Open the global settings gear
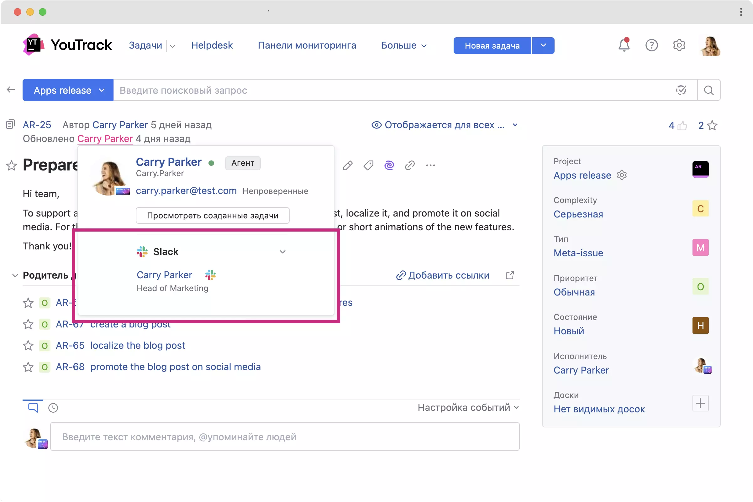 point(679,45)
